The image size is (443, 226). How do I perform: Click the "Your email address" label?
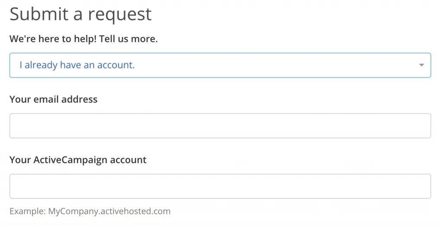pyautogui.click(x=53, y=99)
